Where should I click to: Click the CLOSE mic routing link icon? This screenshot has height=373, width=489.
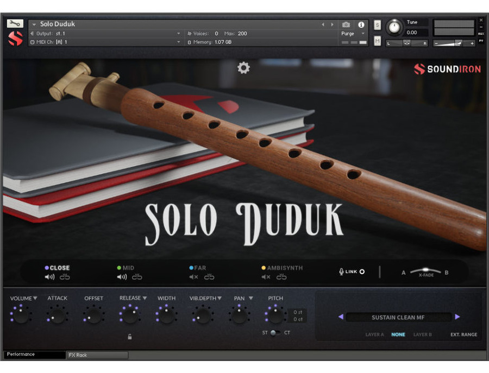click(x=65, y=276)
